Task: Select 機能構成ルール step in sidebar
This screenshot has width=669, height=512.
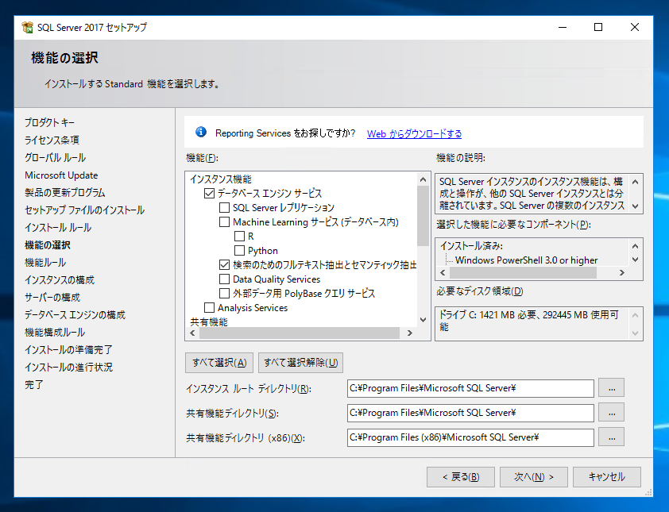Action: [x=55, y=333]
